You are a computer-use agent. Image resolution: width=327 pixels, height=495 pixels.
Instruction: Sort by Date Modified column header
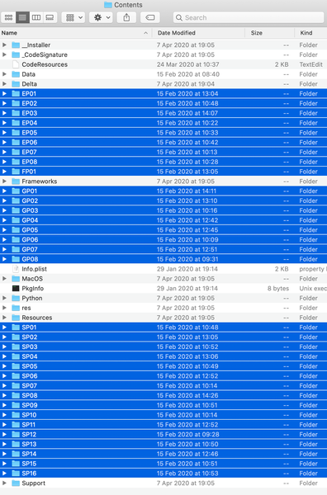[x=198, y=33]
